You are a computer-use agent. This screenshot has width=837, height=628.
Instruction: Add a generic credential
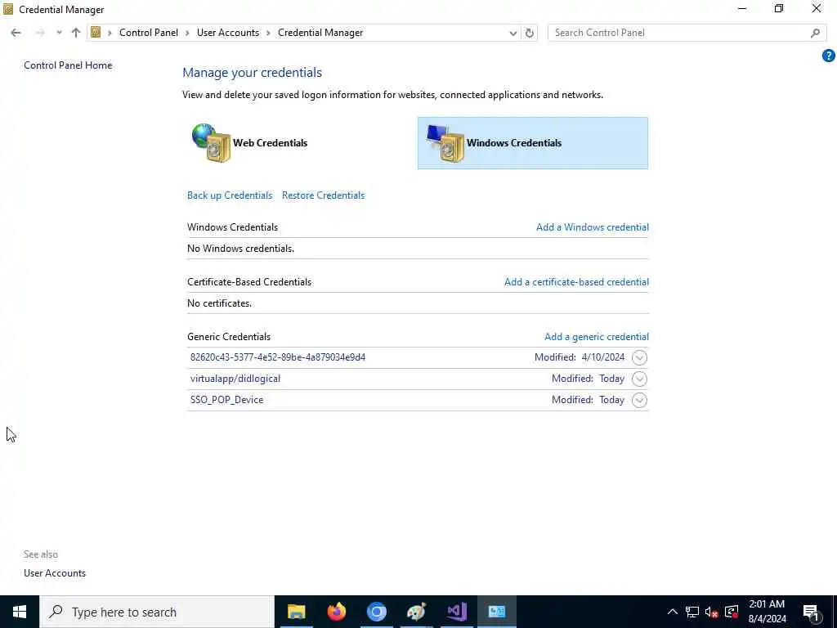(x=596, y=337)
